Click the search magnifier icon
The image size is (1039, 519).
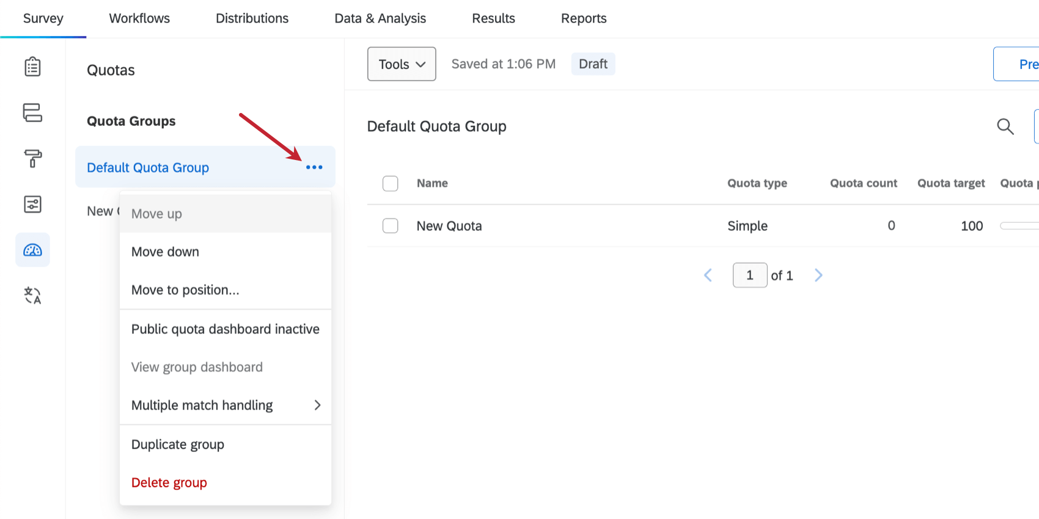point(1005,126)
